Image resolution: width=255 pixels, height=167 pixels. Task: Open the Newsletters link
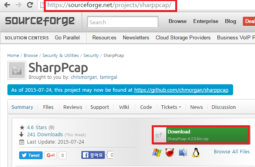[136, 37]
